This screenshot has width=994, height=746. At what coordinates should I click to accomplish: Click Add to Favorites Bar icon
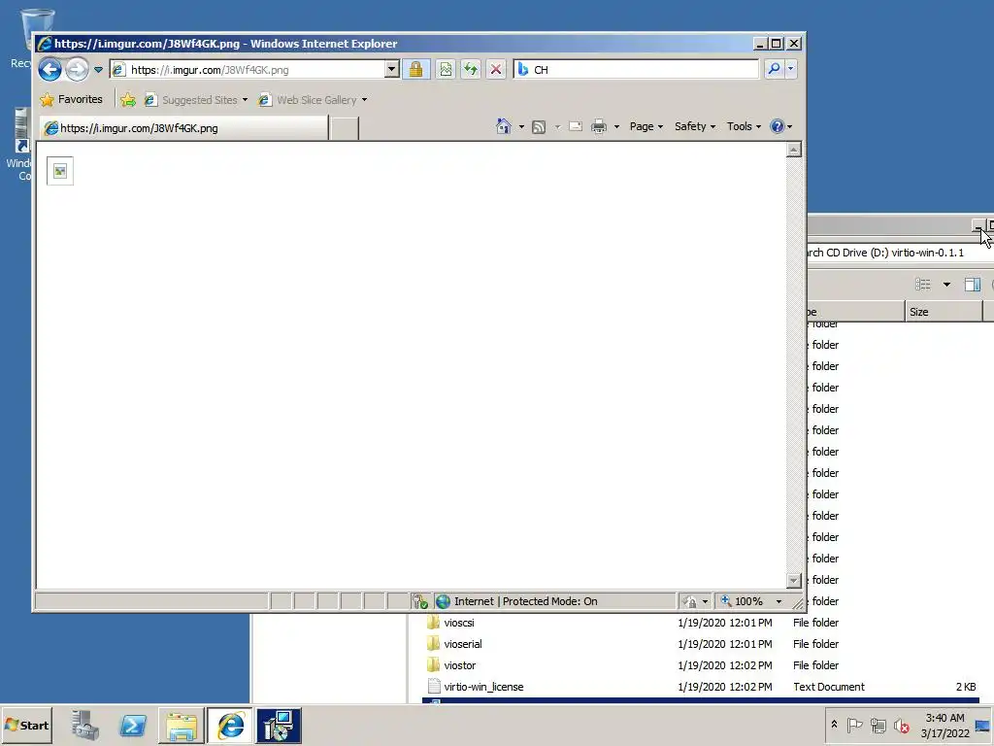(x=128, y=100)
